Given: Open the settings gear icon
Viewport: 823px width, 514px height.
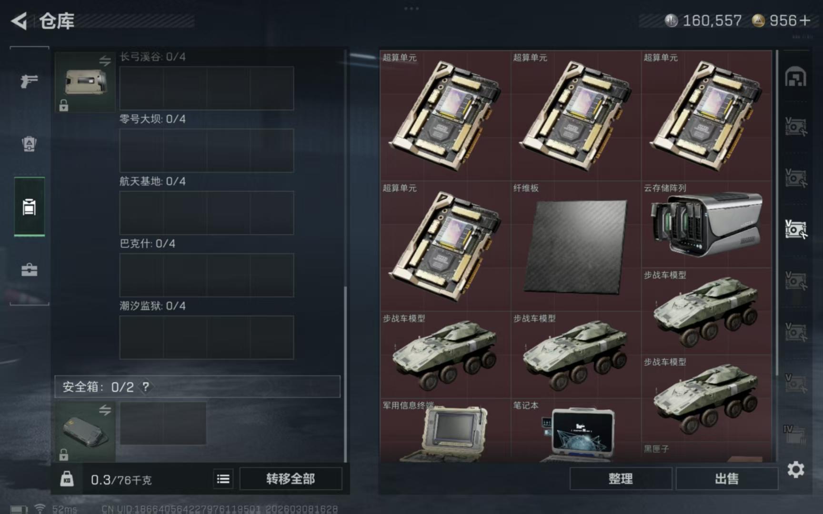Looking at the screenshot, I should 795,470.
